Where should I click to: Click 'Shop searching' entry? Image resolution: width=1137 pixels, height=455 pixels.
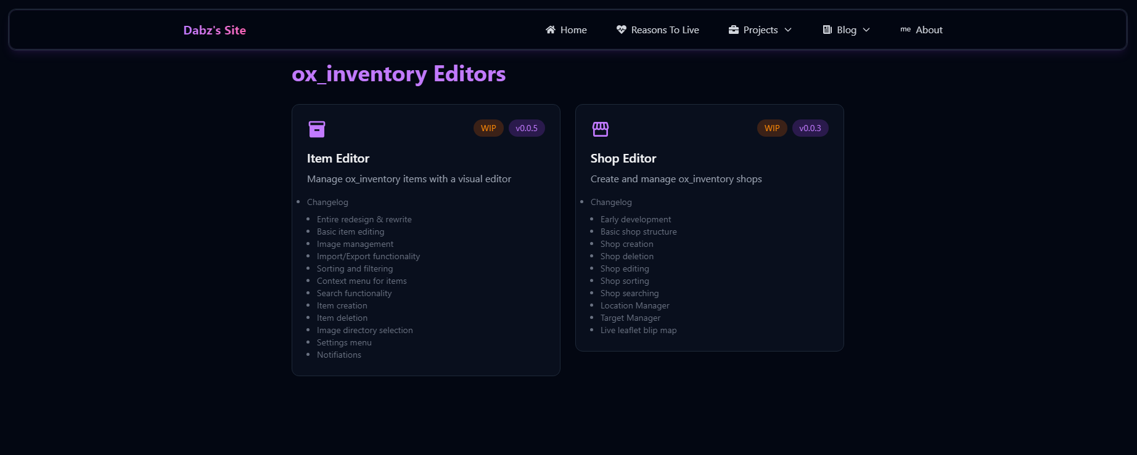[630, 293]
